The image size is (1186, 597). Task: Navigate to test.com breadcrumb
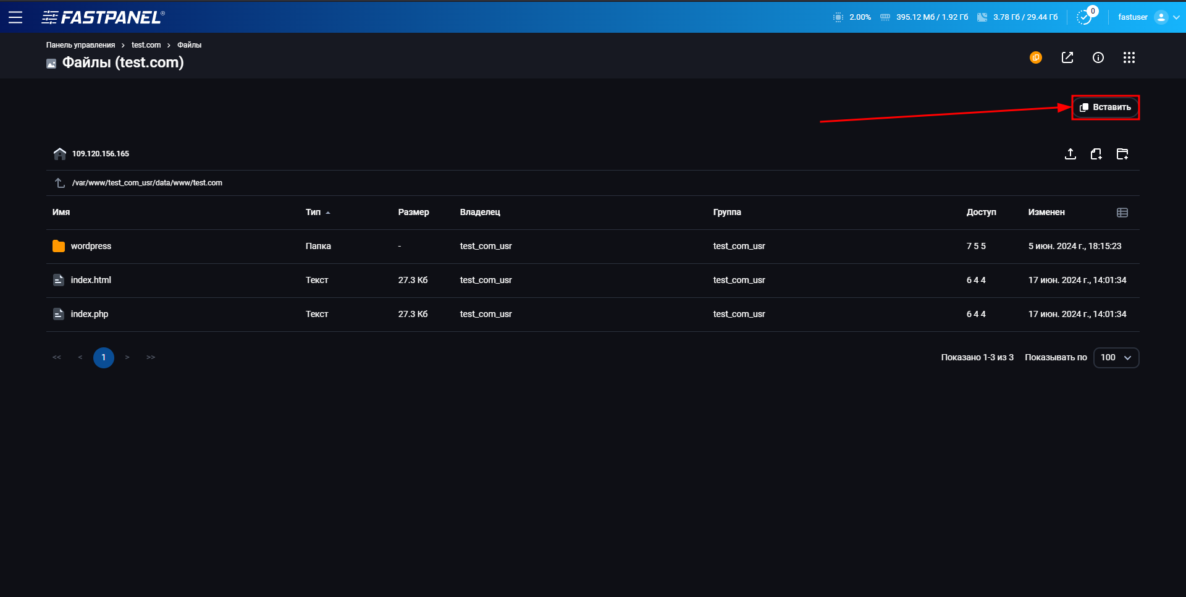click(x=146, y=45)
